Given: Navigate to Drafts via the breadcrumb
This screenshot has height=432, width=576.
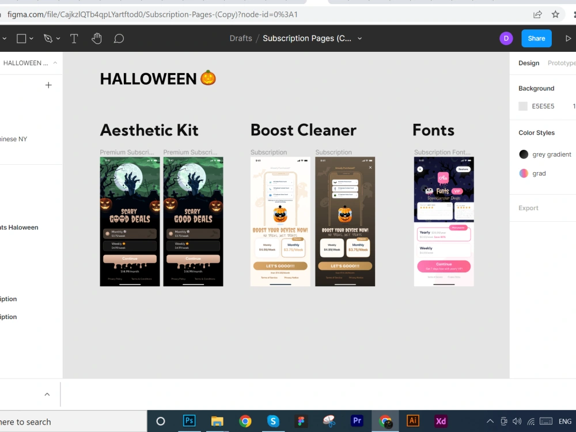Looking at the screenshot, I should coord(241,38).
